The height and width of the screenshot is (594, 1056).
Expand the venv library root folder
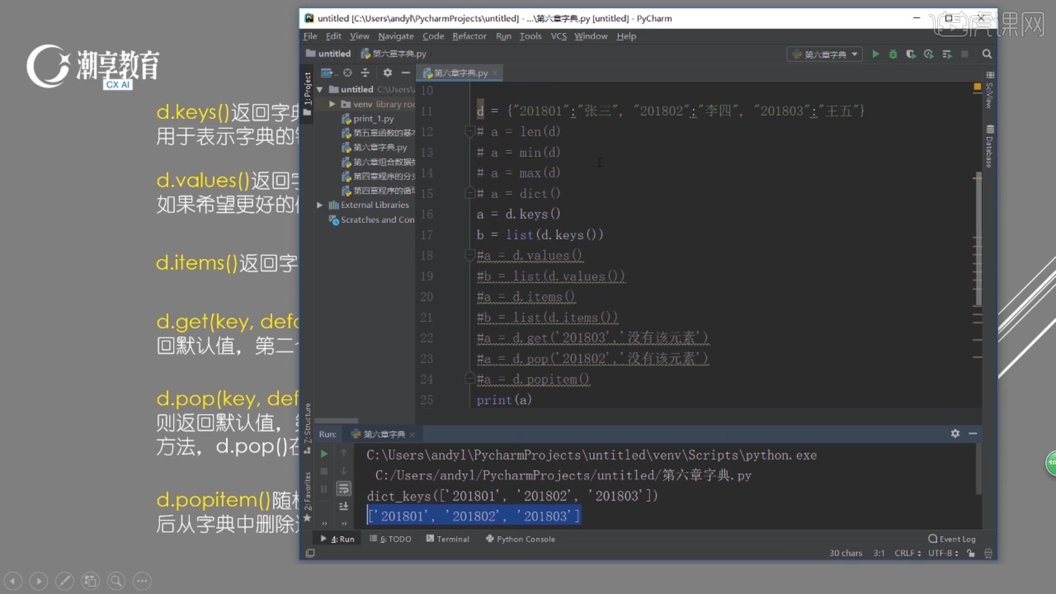[x=332, y=104]
